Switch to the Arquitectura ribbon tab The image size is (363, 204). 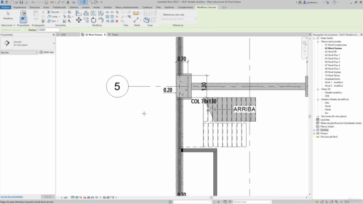tap(19, 7)
